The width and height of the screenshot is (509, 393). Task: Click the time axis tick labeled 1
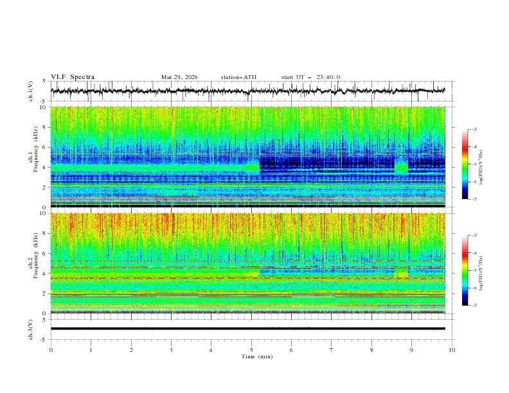click(x=91, y=350)
